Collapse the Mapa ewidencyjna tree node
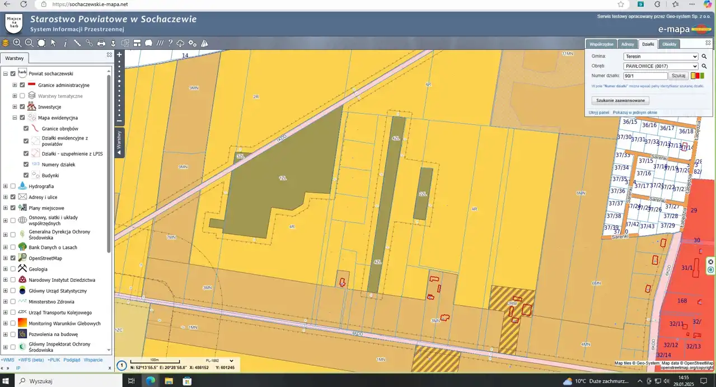The height and width of the screenshot is (387, 716). click(x=15, y=118)
